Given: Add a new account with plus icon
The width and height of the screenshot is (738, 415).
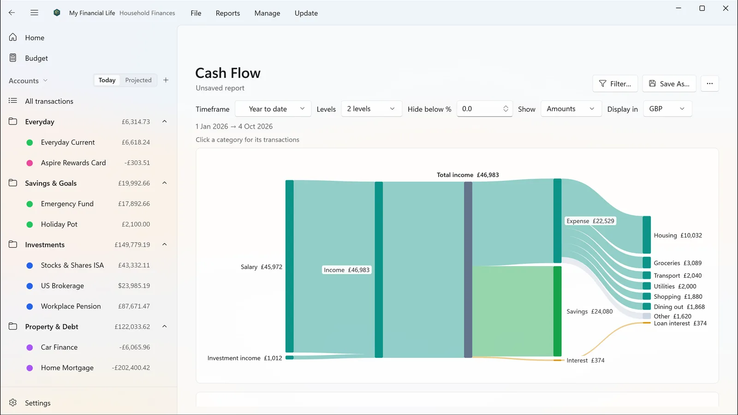Looking at the screenshot, I should point(166,80).
